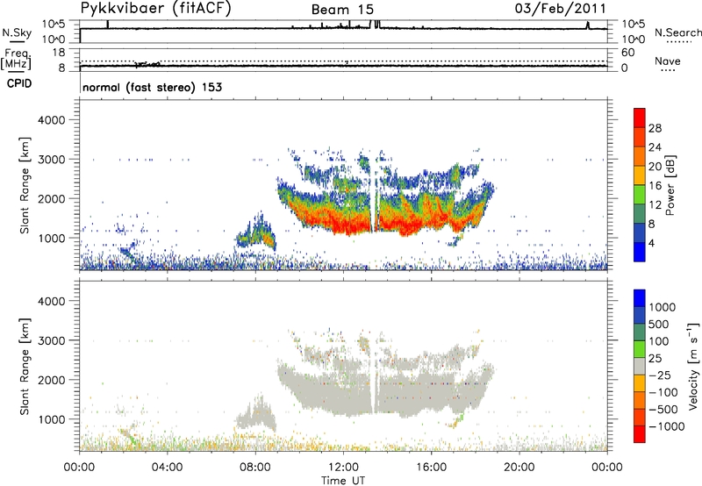Click the 04:00 time axis label
The height and width of the screenshot is (486, 702).
pos(168,468)
